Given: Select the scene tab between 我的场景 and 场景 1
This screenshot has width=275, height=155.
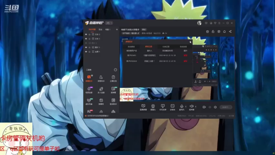Looking at the screenshot, I should click(x=100, y=30).
